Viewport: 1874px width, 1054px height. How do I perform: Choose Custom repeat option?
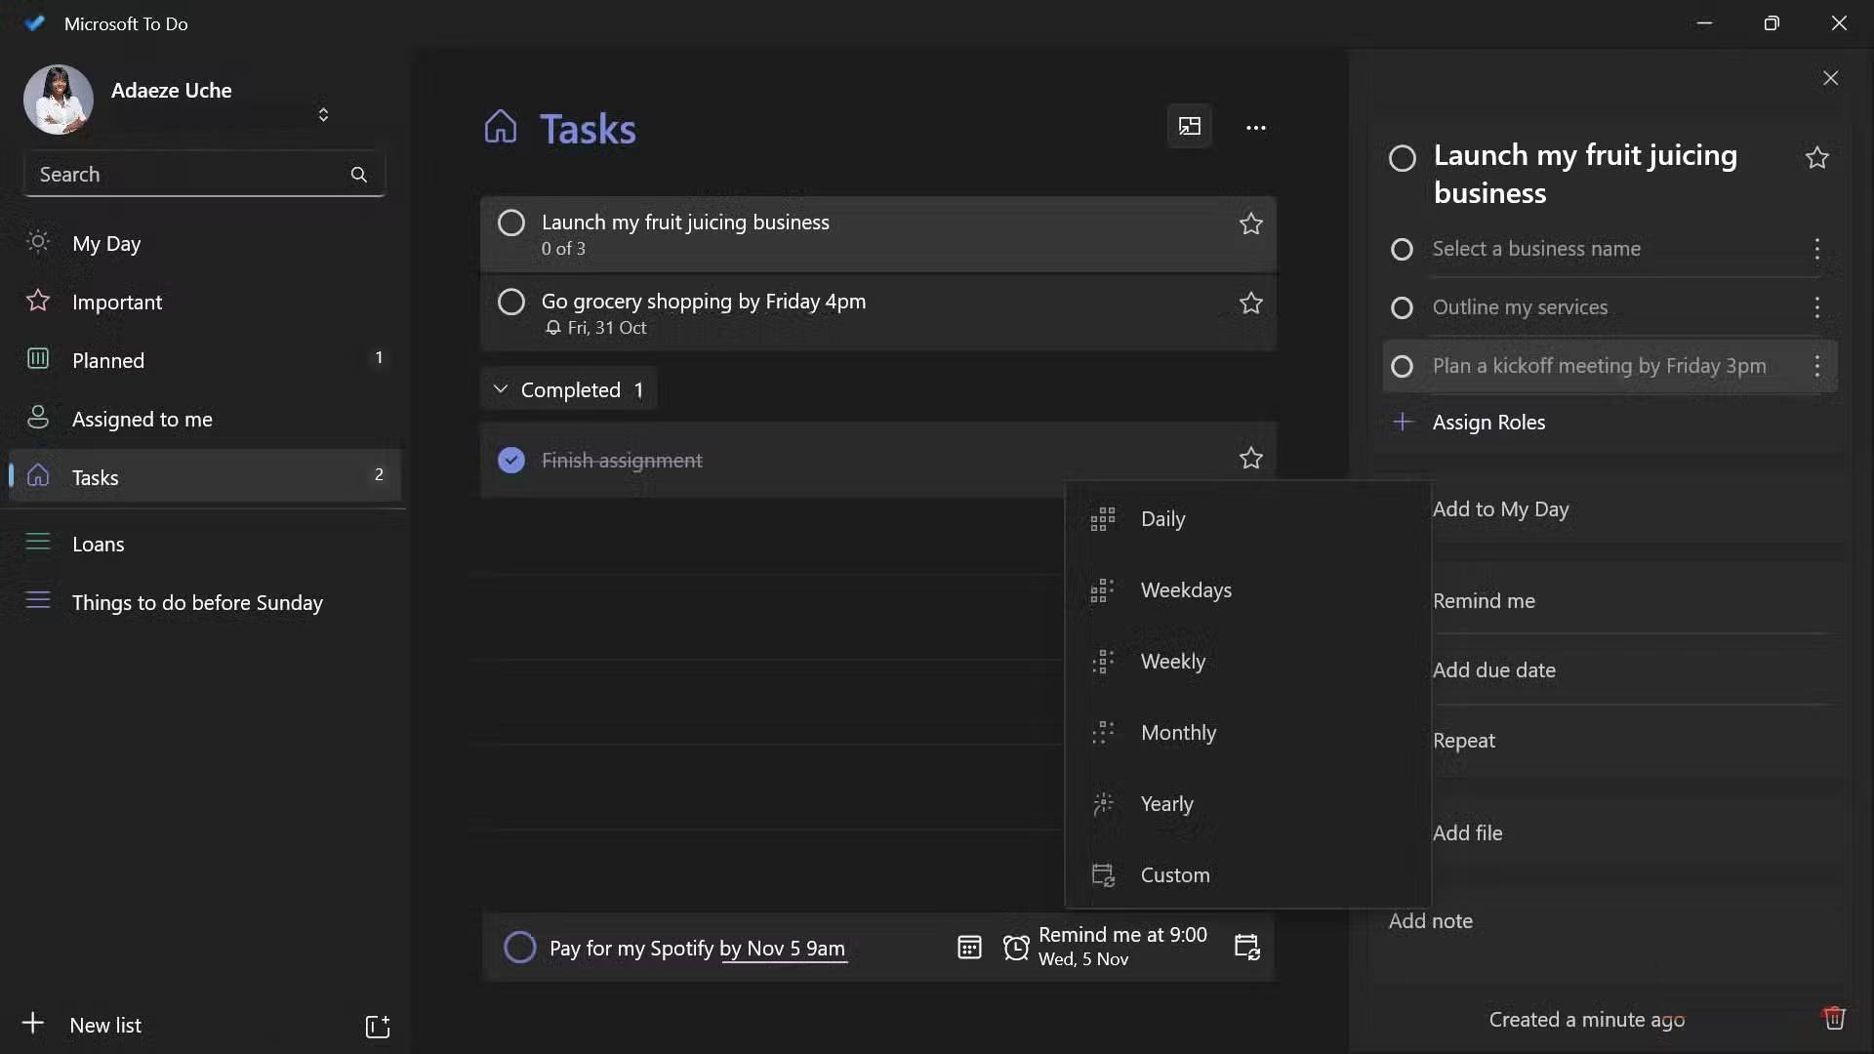coord(1176,874)
